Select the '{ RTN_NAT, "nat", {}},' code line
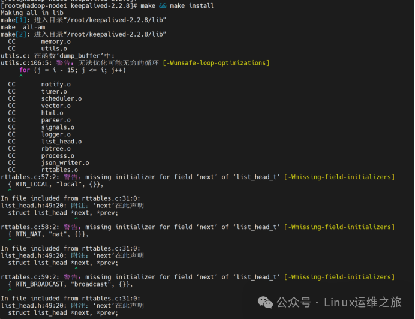415x319 pixels. coord(49,234)
